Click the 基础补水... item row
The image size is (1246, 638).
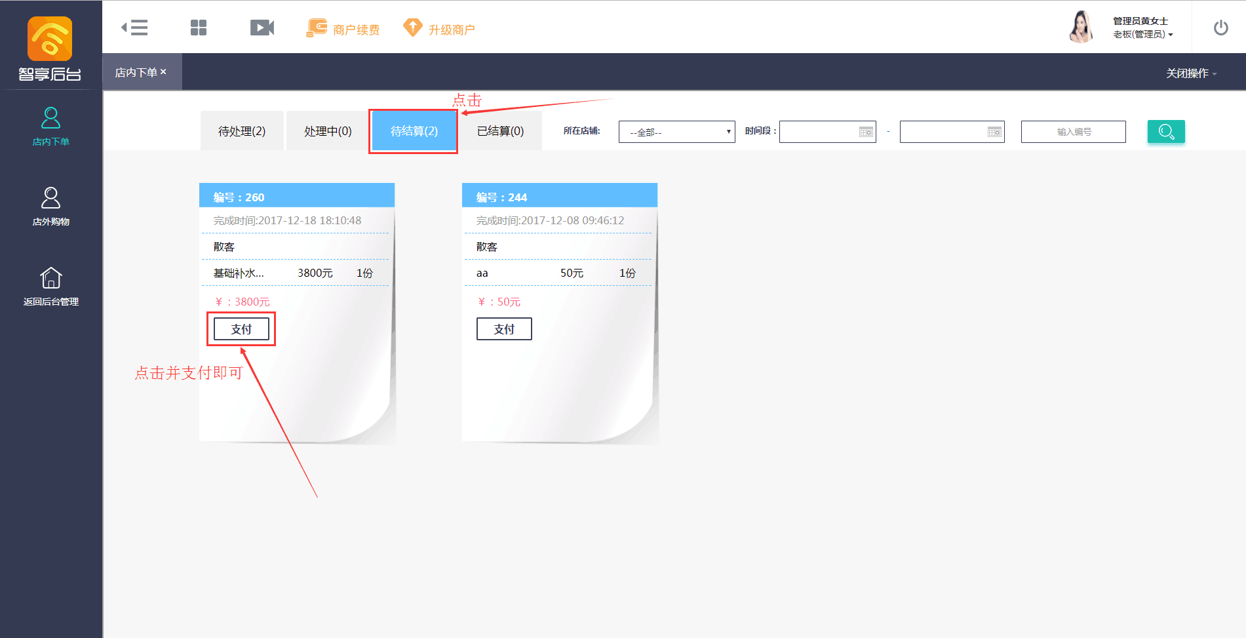point(295,273)
